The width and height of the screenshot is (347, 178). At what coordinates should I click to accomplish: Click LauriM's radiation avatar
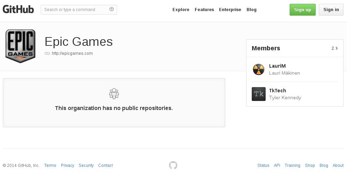pyautogui.click(x=259, y=69)
